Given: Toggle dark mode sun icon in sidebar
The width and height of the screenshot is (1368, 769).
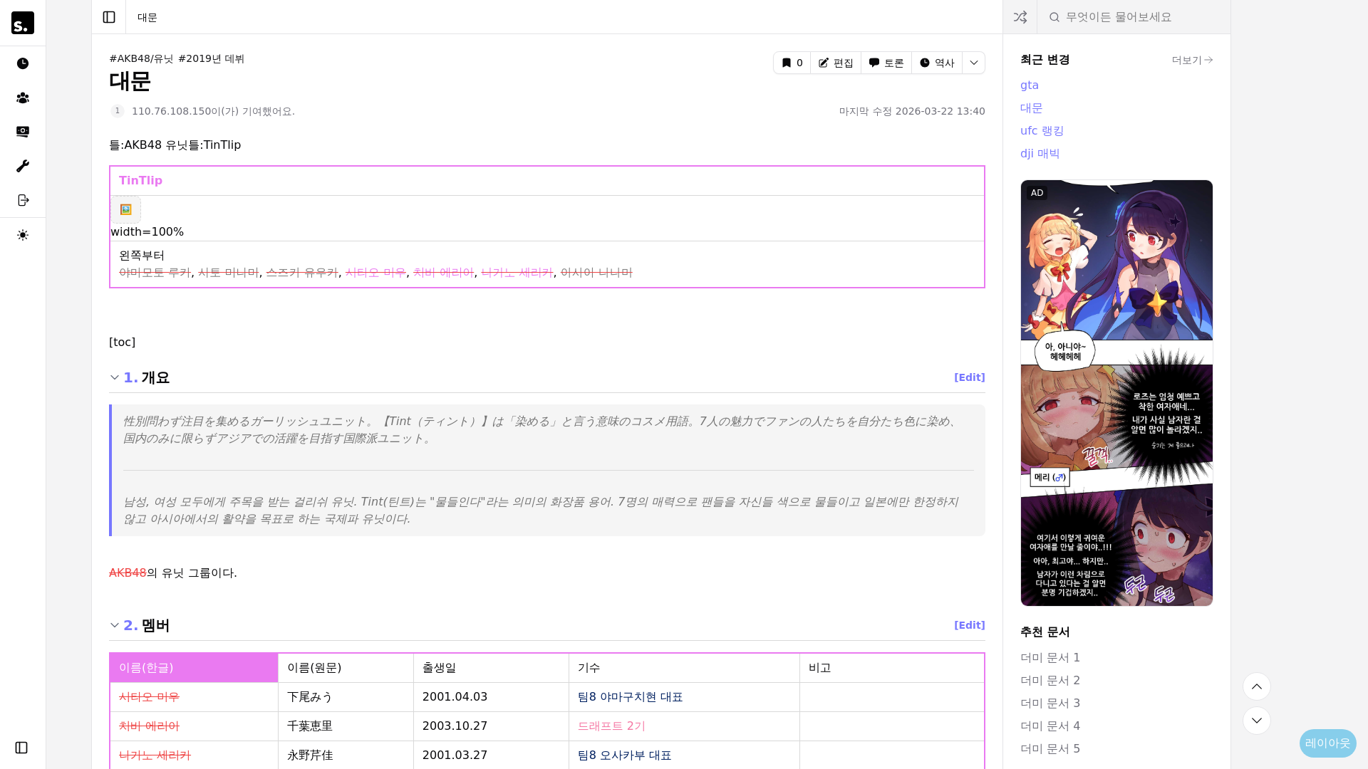Looking at the screenshot, I should 23,235.
